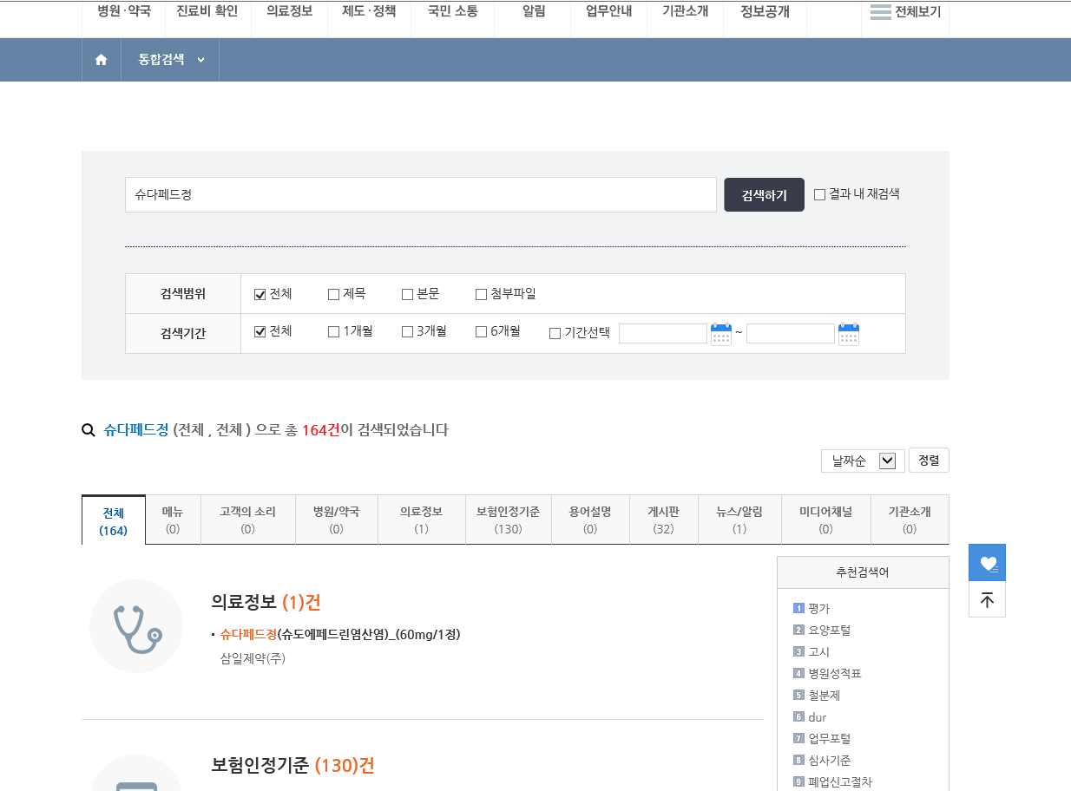The height and width of the screenshot is (791, 1071).
Task: Go to the home icon in breadcrumb bar
Action: [x=102, y=60]
